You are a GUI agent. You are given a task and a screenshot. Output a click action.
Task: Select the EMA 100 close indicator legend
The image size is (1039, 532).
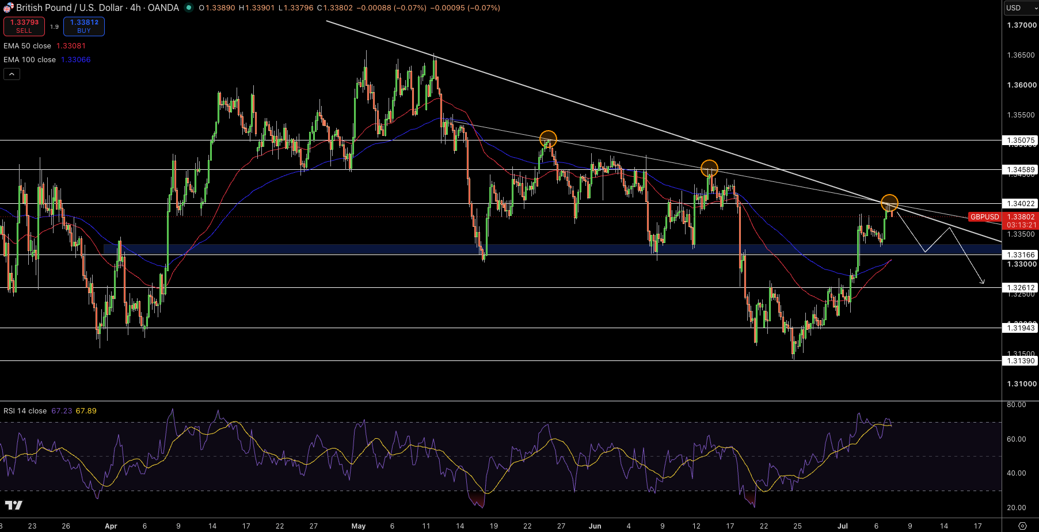(29, 60)
